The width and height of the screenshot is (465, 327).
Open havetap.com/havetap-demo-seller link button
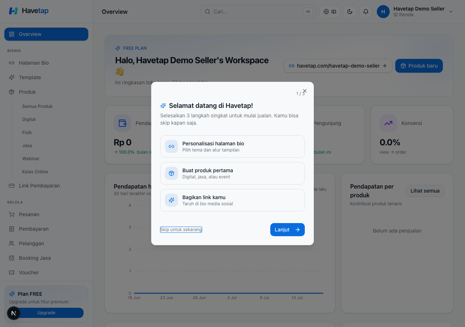338,66
